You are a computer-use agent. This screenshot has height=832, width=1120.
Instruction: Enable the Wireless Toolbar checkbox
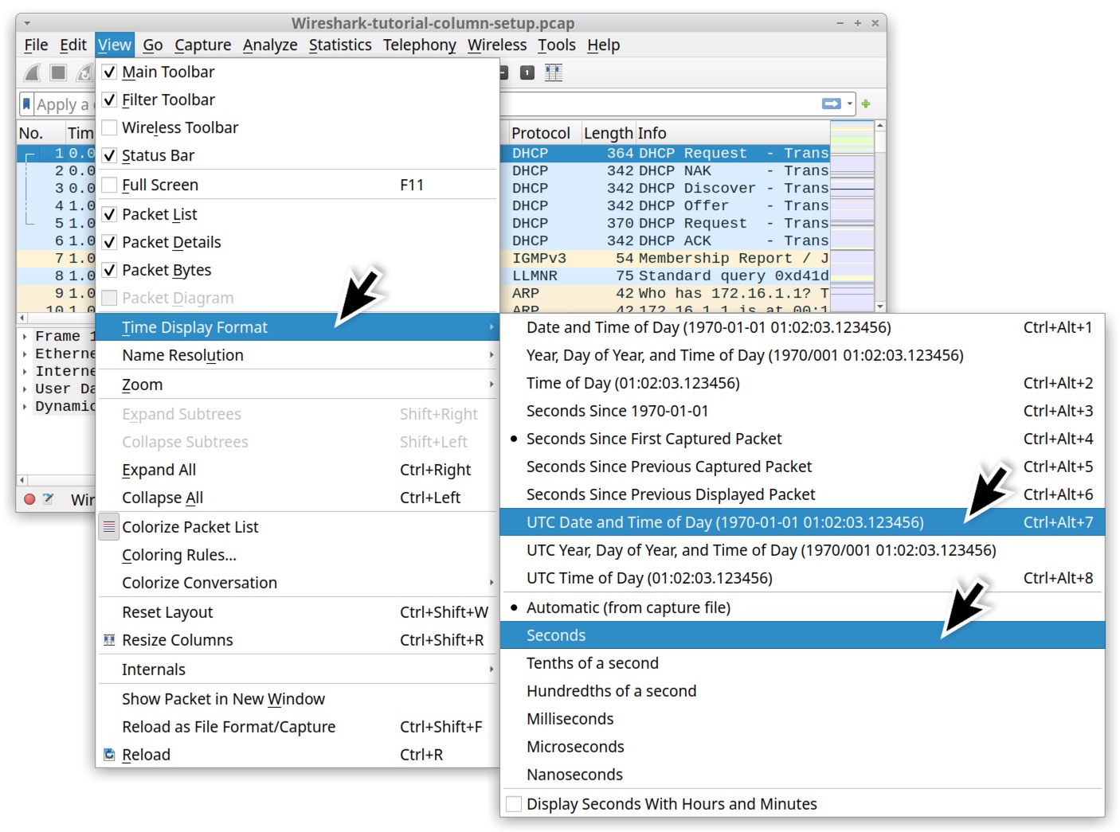[110, 128]
